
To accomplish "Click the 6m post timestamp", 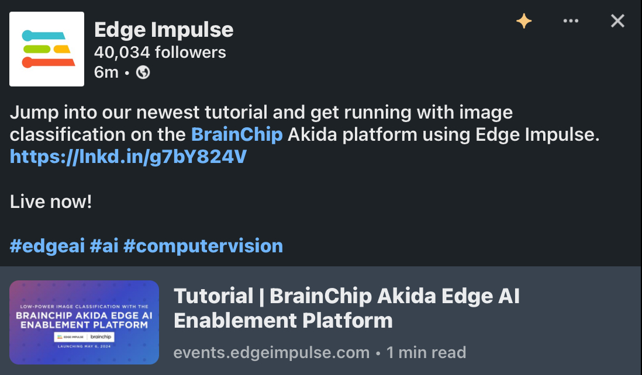I will click(x=106, y=72).
